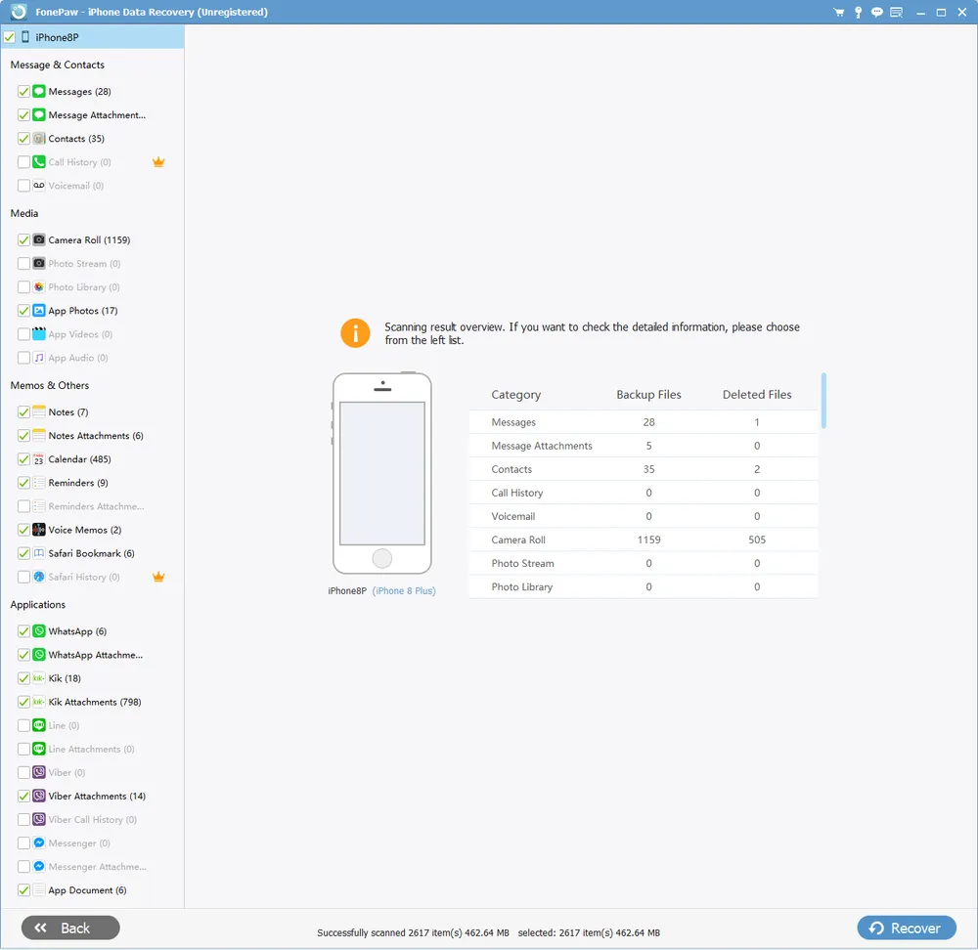Viewport: 978px width, 950px height.
Task: Click the Calendar icon
Action: coord(39,459)
